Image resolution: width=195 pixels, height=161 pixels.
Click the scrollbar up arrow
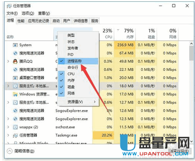(191, 44)
